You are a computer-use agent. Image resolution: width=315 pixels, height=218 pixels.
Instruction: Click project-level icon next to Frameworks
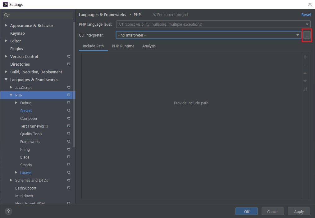69,142
